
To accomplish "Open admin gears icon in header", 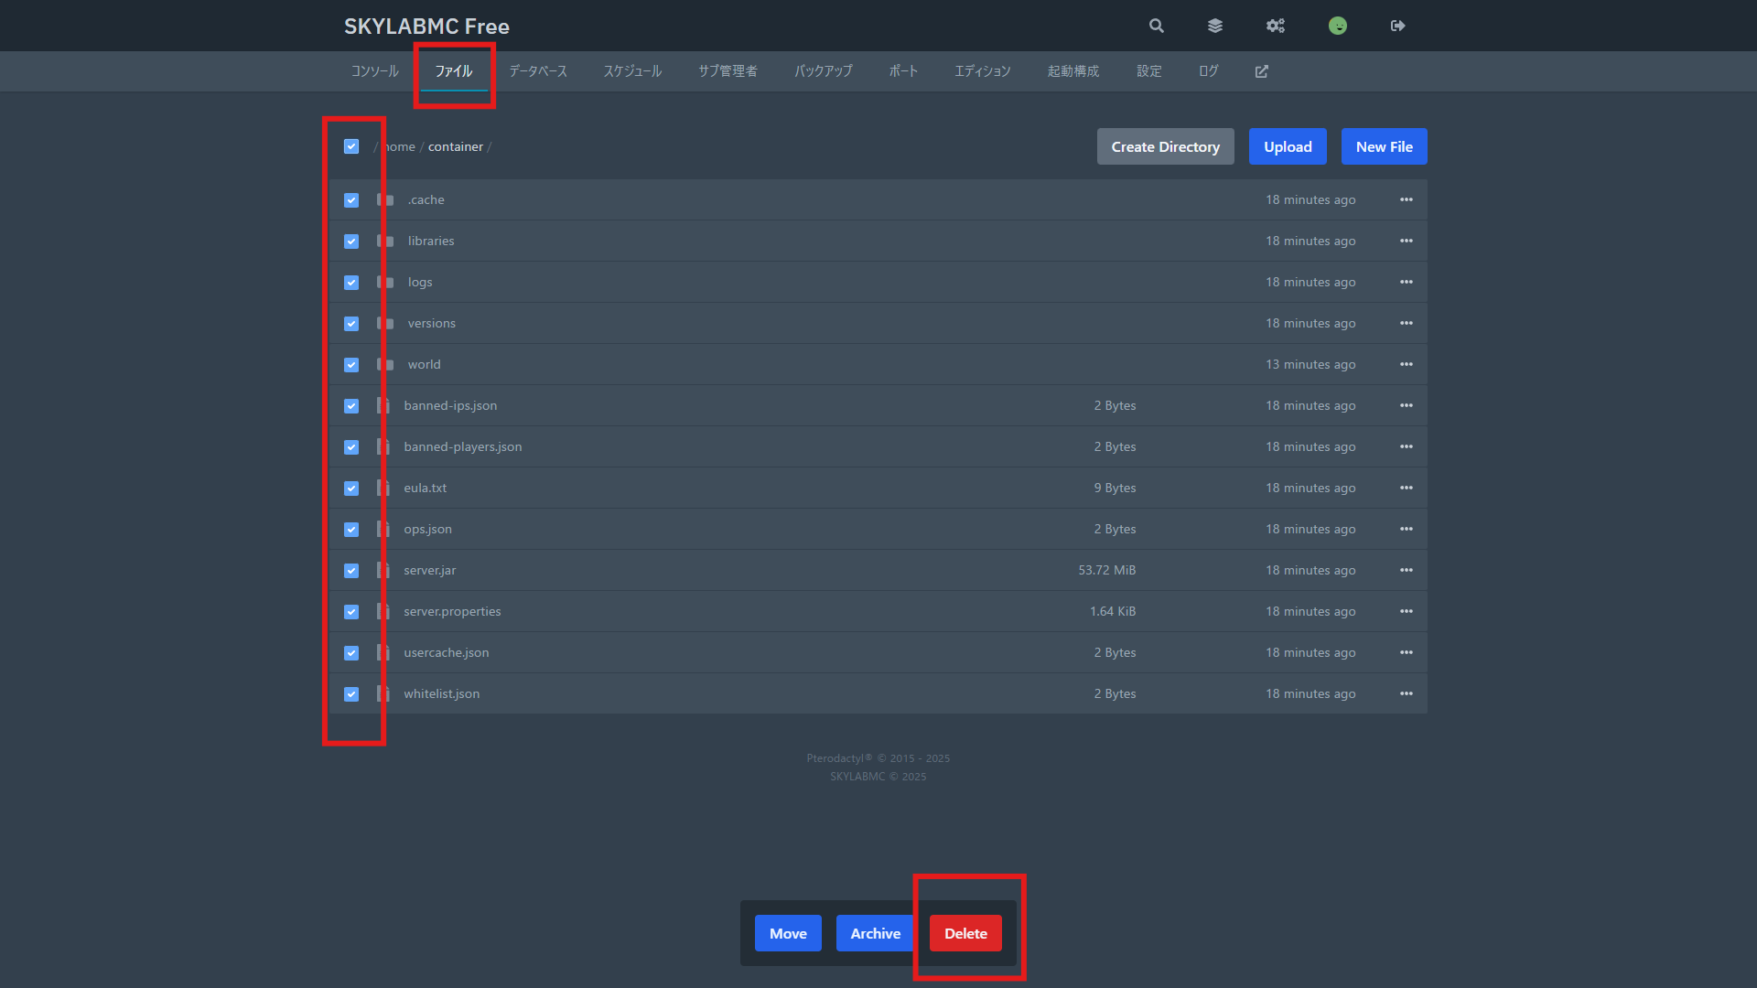I will [1276, 26].
